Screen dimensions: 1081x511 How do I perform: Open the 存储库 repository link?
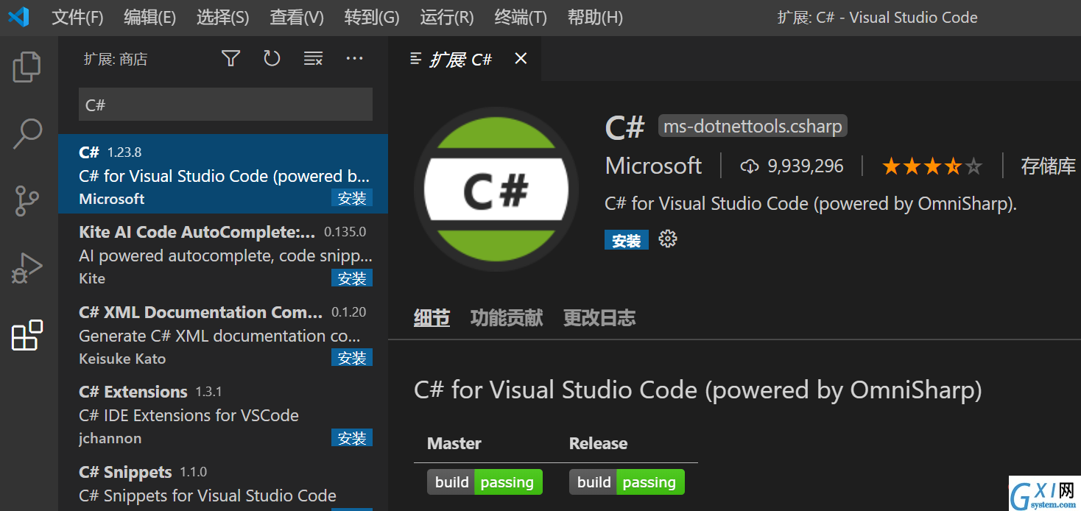(1048, 166)
